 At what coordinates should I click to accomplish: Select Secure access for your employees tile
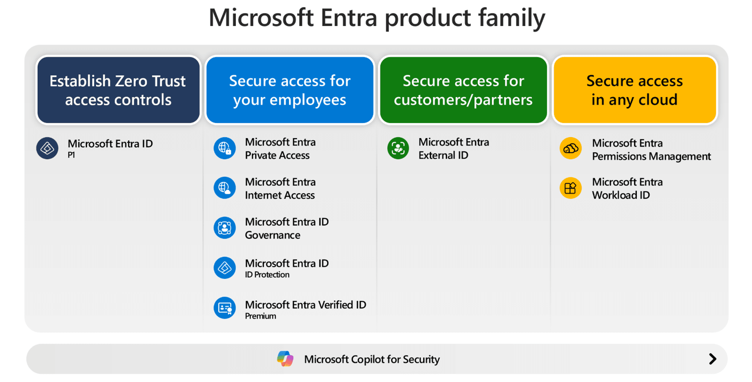290,90
